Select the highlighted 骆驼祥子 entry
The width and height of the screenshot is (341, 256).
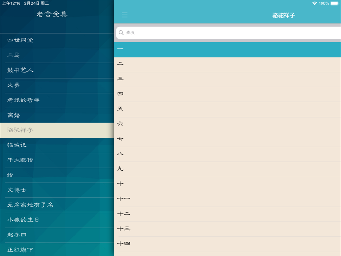coord(57,130)
